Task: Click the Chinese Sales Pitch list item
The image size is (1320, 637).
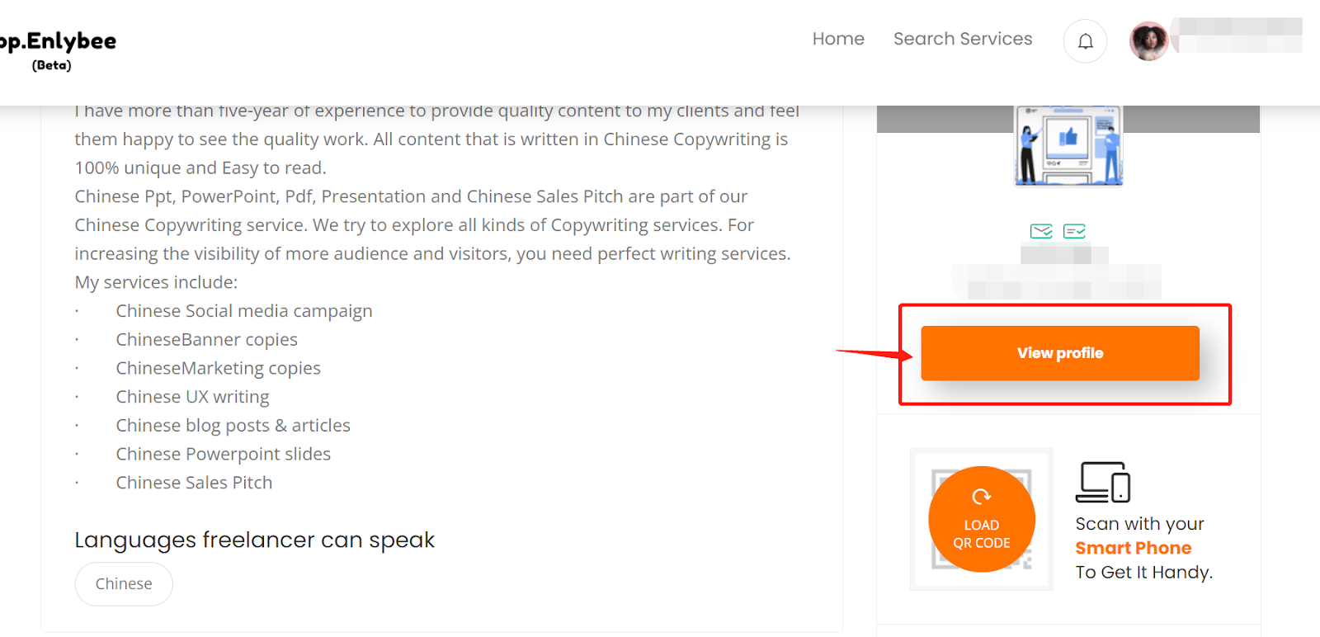Action: pyautogui.click(x=194, y=483)
